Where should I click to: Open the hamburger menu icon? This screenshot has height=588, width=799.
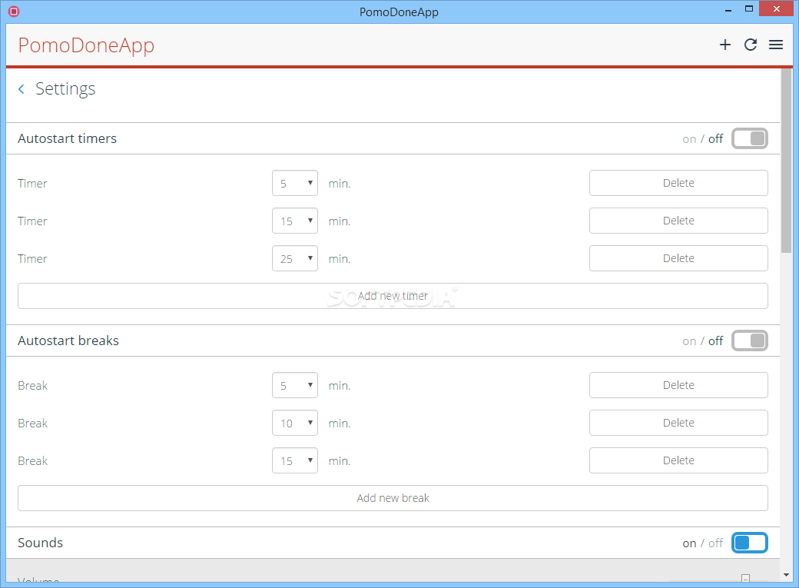click(775, 45)
